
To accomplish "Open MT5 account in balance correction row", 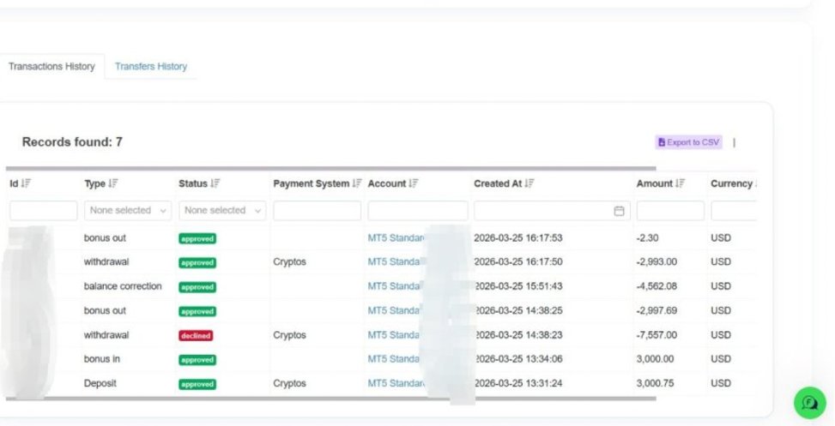I will [x=394, y=286].
